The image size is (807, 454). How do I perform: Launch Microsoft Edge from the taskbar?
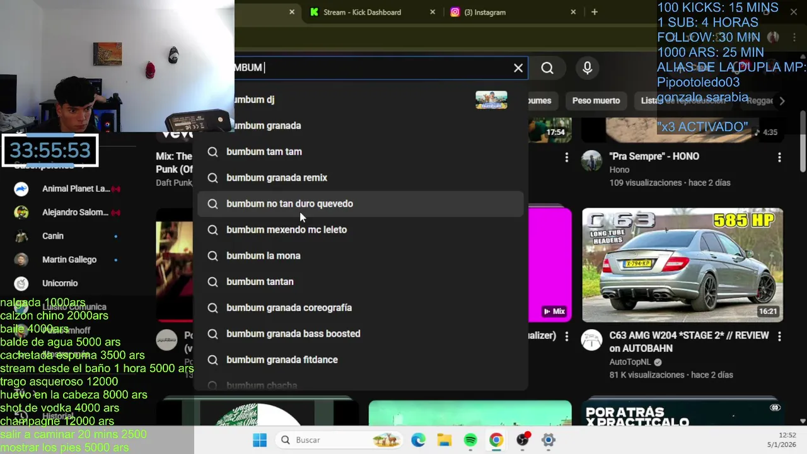(x=418, y=440)
